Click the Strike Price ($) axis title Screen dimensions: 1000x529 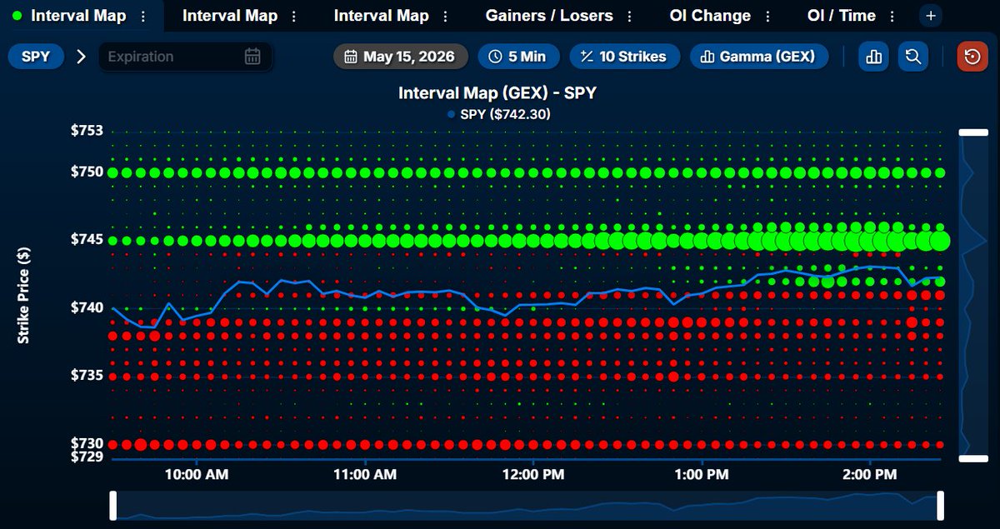point(24,294)
